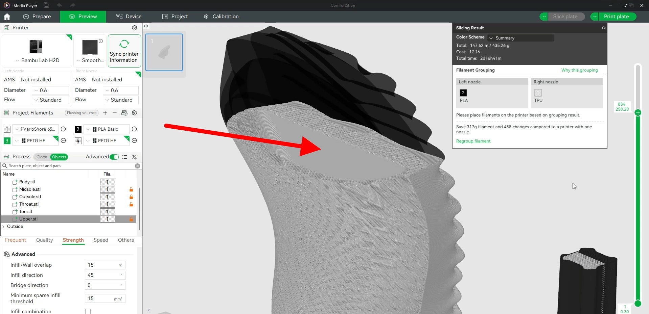Expand the Outside tree item
The height and width of the screenshot is (314, 649).
click(x=3, y=227)
